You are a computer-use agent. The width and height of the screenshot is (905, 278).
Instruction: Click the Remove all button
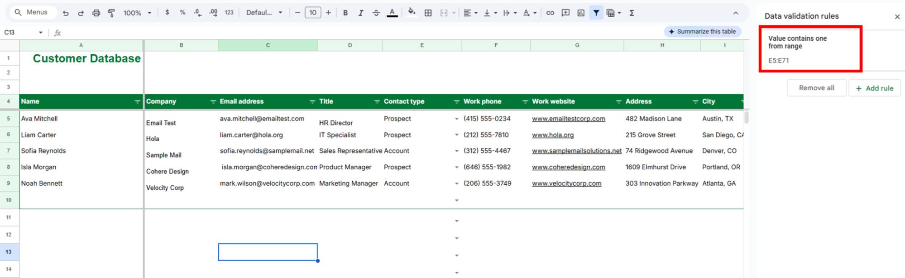(816, 88)
